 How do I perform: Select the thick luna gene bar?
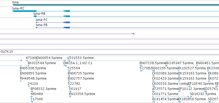pyautogui.click(x=116, y=5)
